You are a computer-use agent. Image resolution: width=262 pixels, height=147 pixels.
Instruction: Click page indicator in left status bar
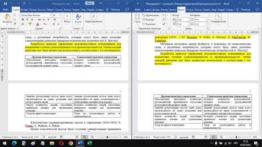pos(10,137)
